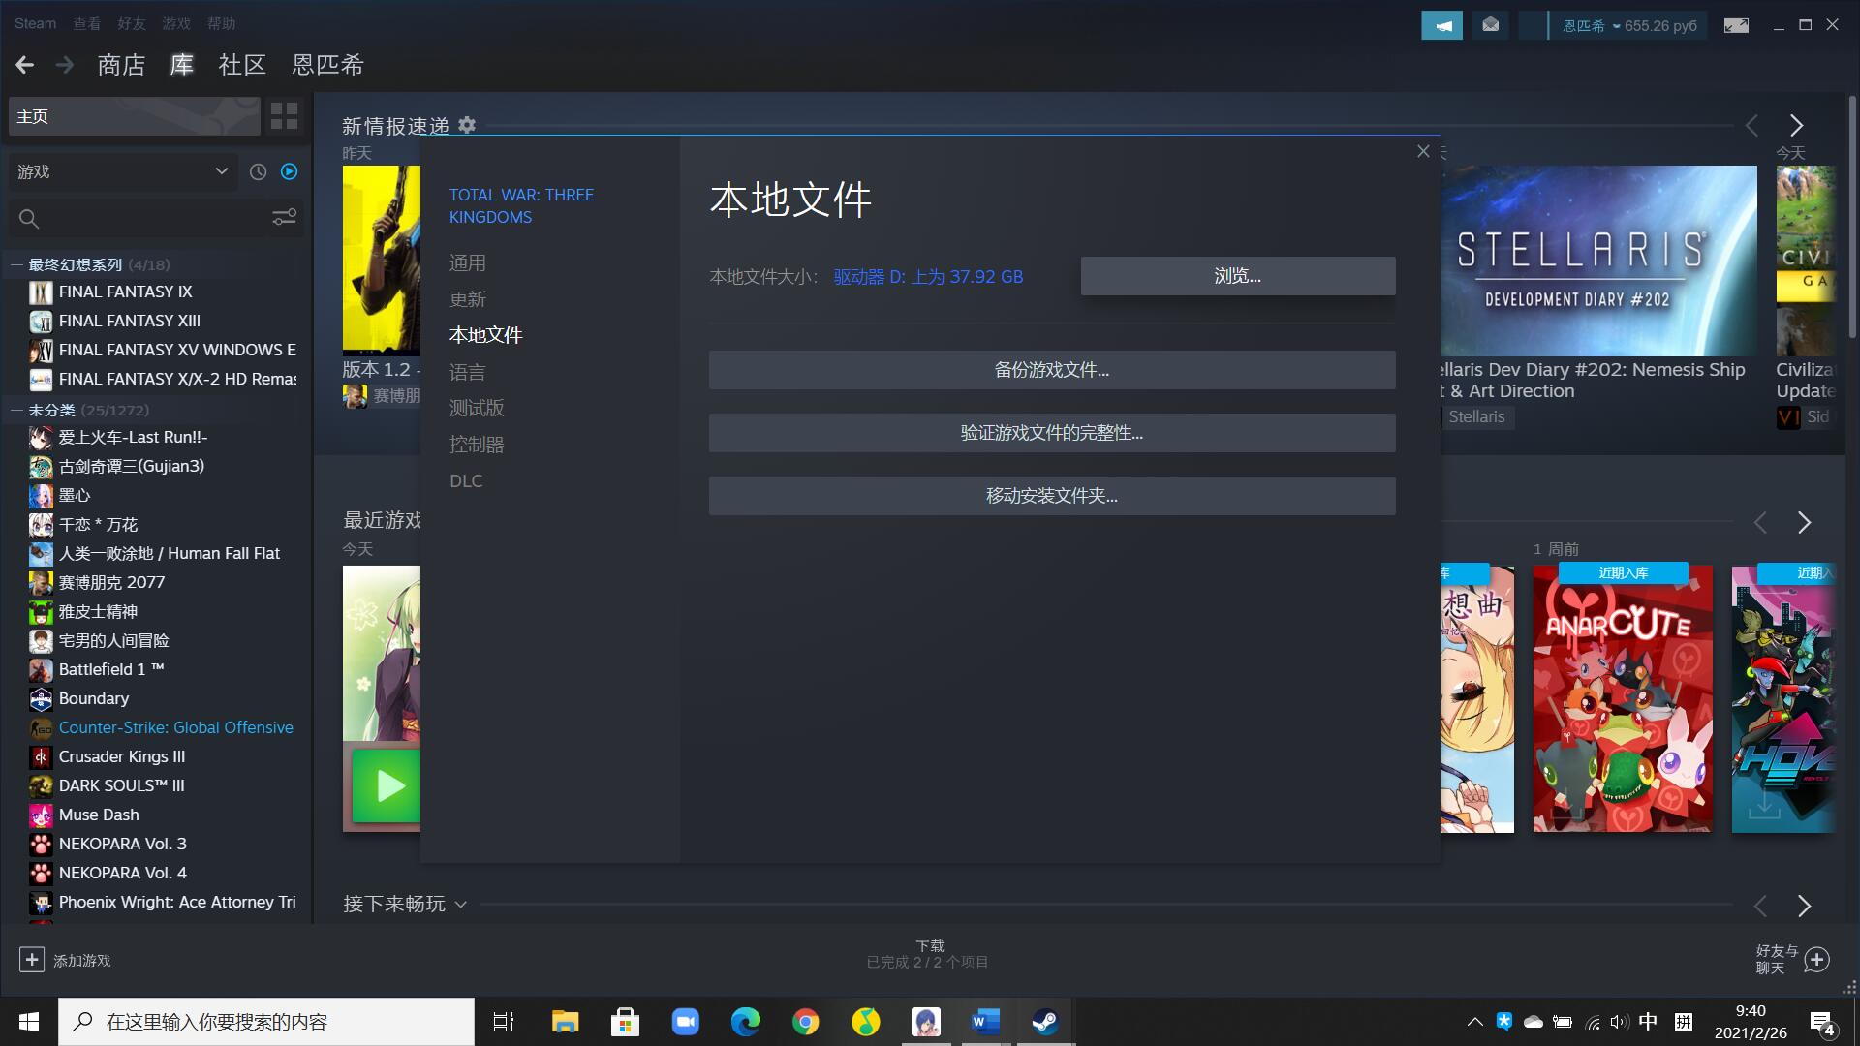Launch File Explorer from taskbar
Viewport: 1860px width, 1046px height.
[565, 1022]
